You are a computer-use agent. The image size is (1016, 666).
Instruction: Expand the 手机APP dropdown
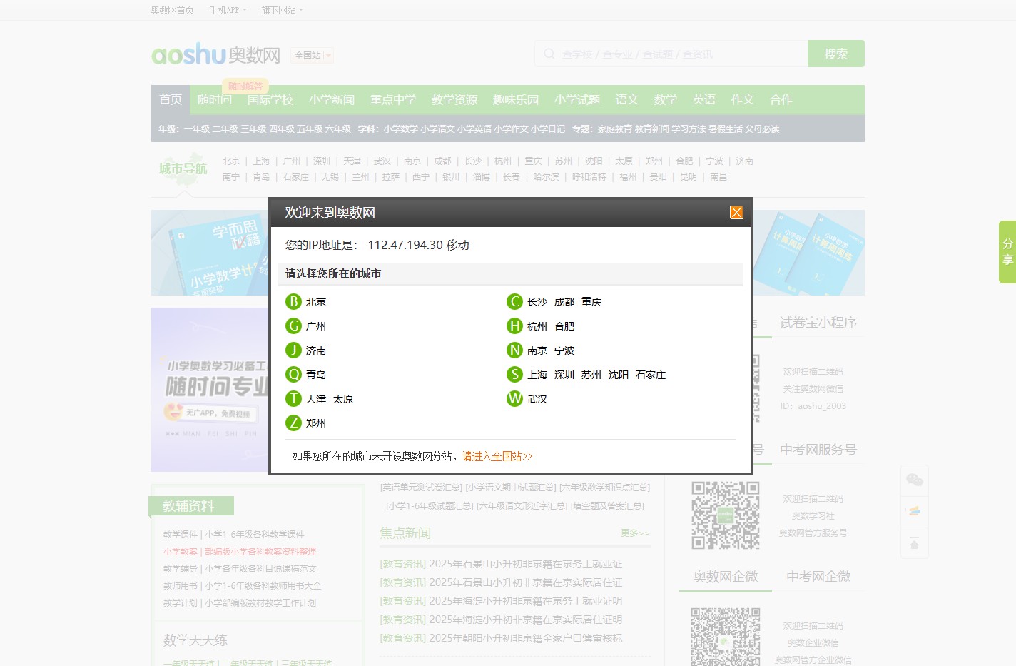[x=228, y=10]
